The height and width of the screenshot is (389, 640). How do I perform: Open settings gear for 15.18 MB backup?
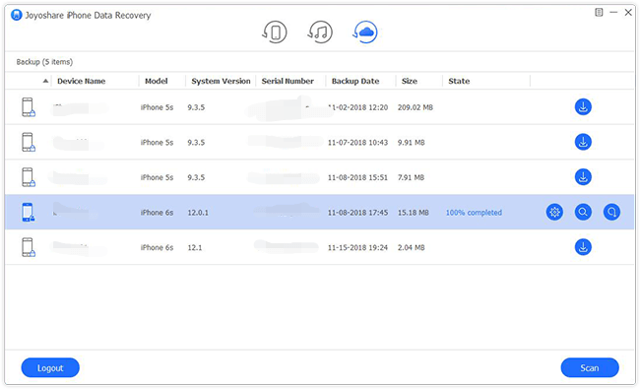554,212
